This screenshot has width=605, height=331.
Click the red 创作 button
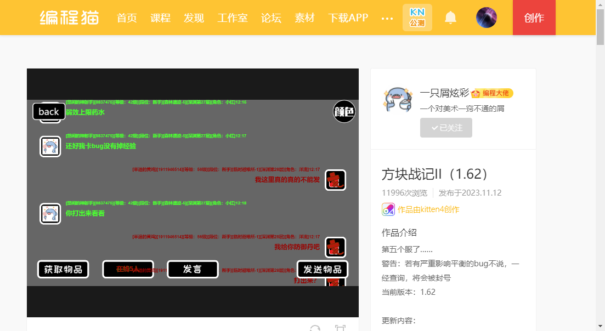click(x=534, y=18)
